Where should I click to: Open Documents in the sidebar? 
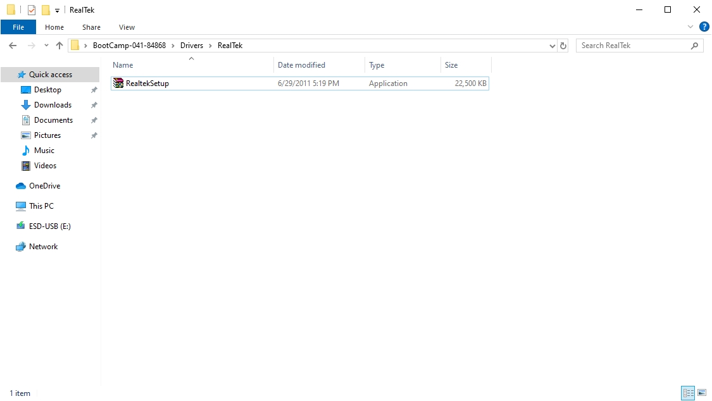(53, 120)
